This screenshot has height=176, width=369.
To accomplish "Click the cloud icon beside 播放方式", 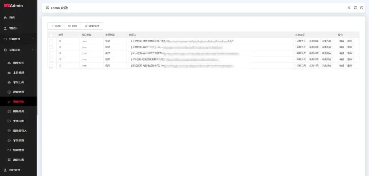I will pyautogui.click(x=9, y=63).
